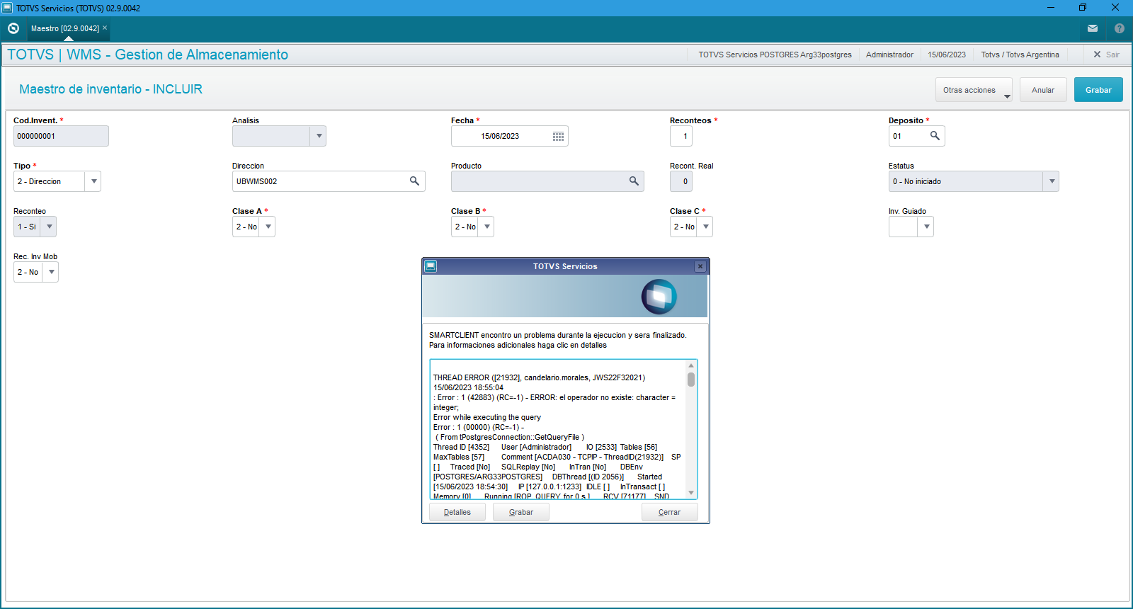1133x609 pixels.
Task: Click the Maestro de inventario - INCLUIR heading
Action: pos(110,89)
